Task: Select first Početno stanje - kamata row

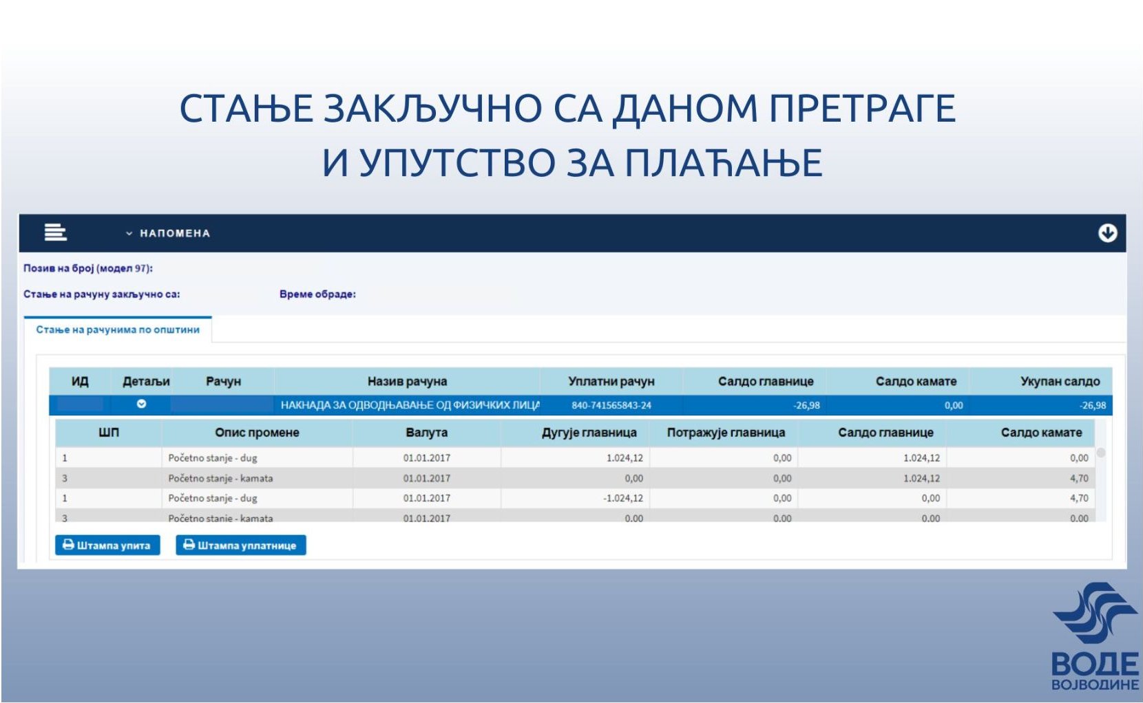Action: (x=220, y=478)
